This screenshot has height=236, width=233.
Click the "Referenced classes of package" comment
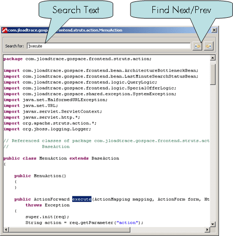click(106, 141)
